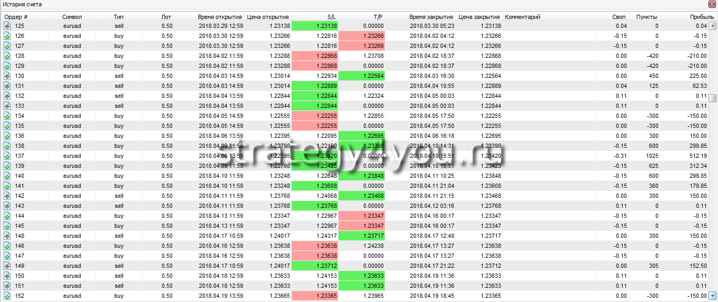
Task: Click the scroll down arrow of the table
Action: (713, 296)
